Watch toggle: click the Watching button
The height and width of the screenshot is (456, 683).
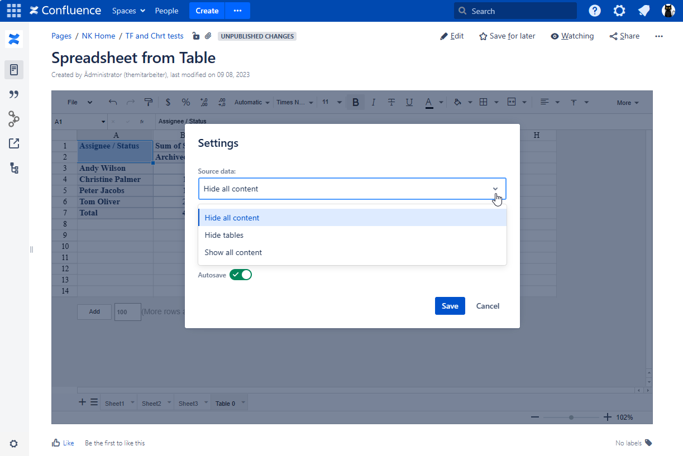pyautogui.click(x=572, y=36)
